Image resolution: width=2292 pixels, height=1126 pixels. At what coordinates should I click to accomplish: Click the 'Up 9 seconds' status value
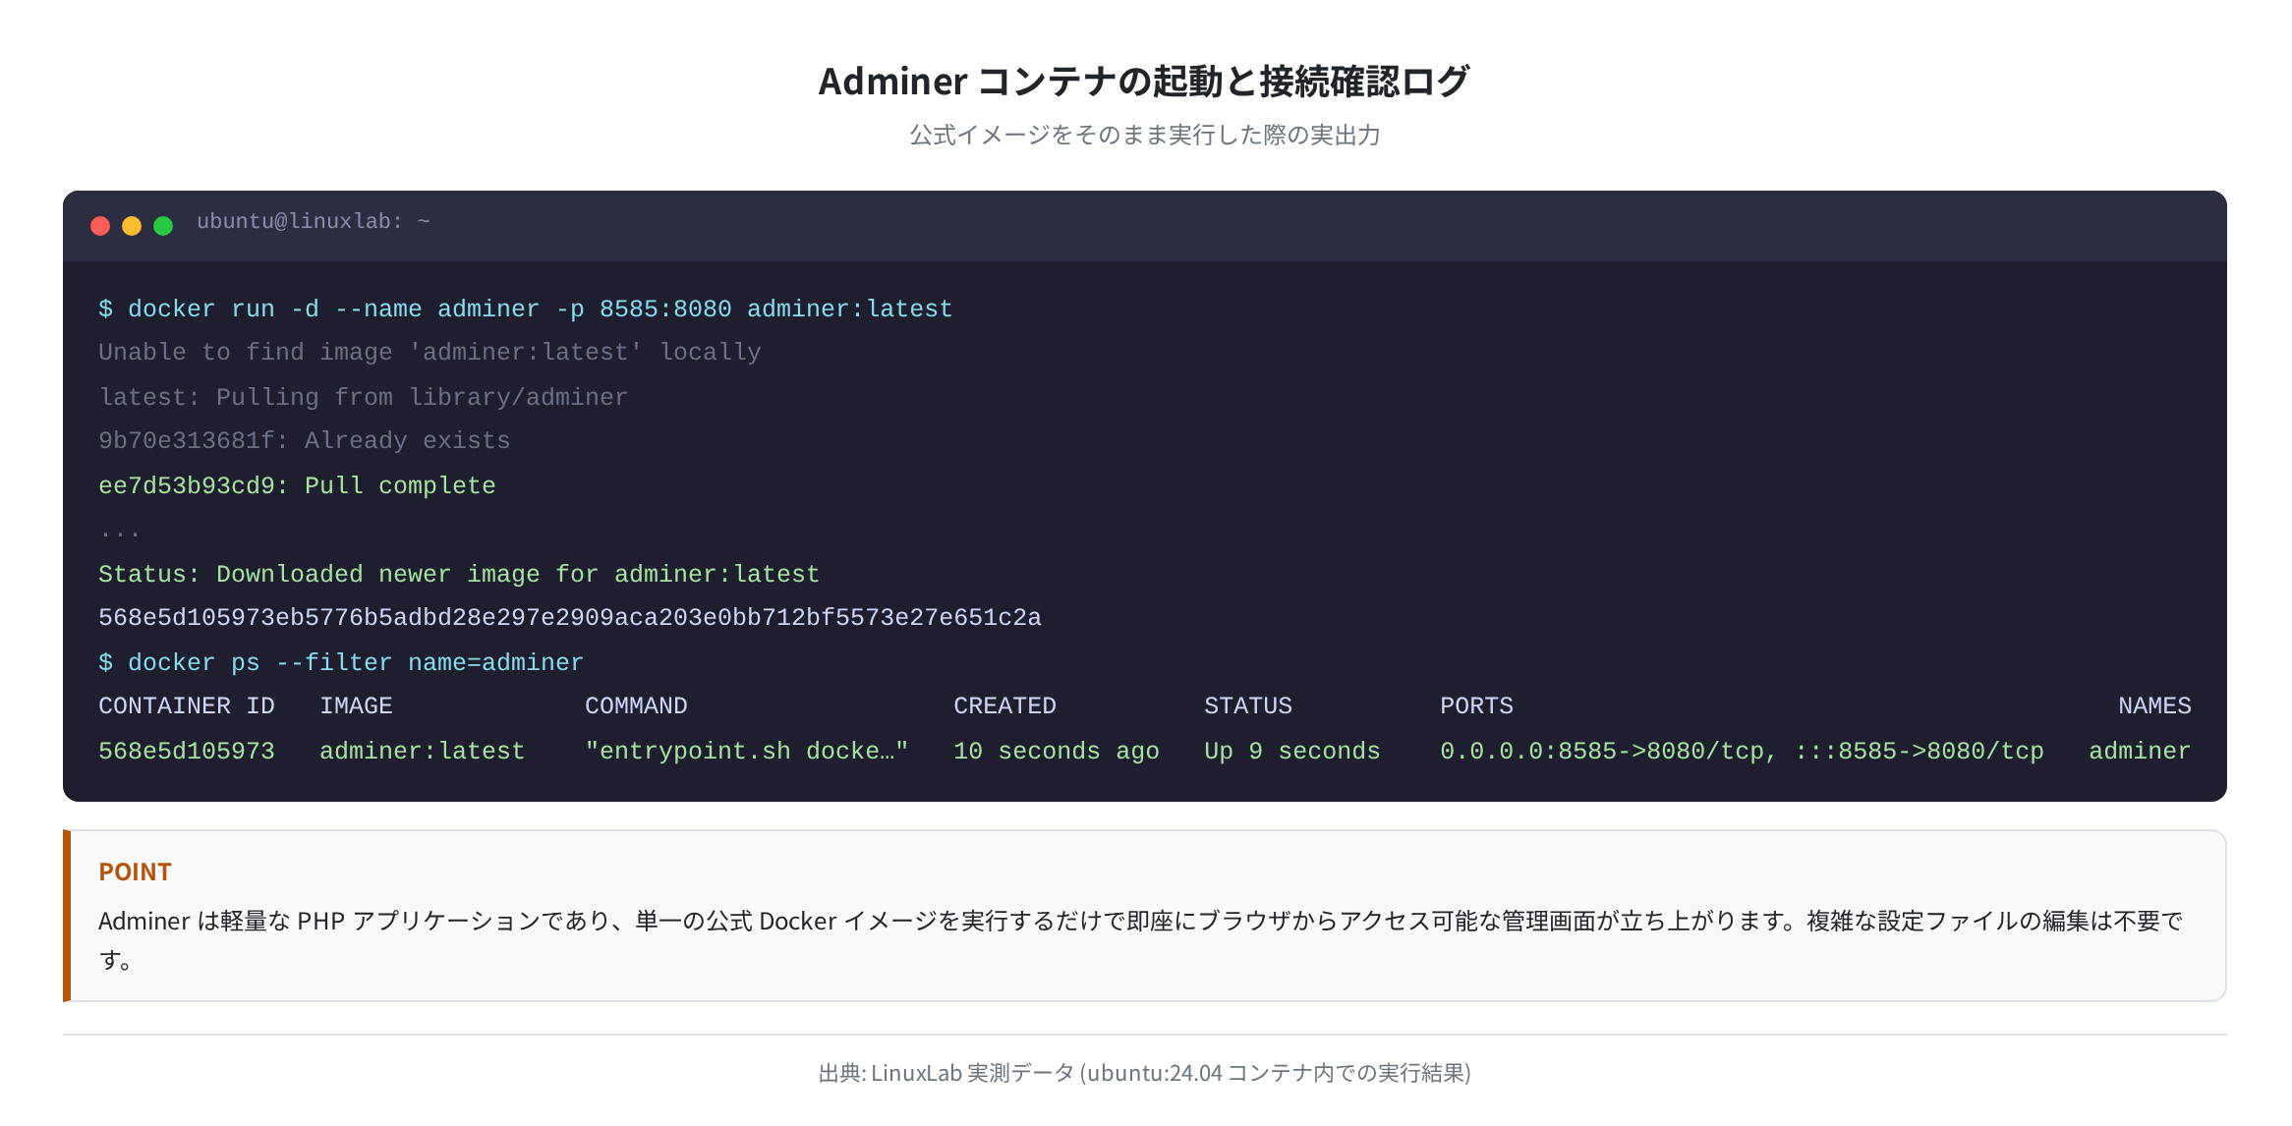1292,751
